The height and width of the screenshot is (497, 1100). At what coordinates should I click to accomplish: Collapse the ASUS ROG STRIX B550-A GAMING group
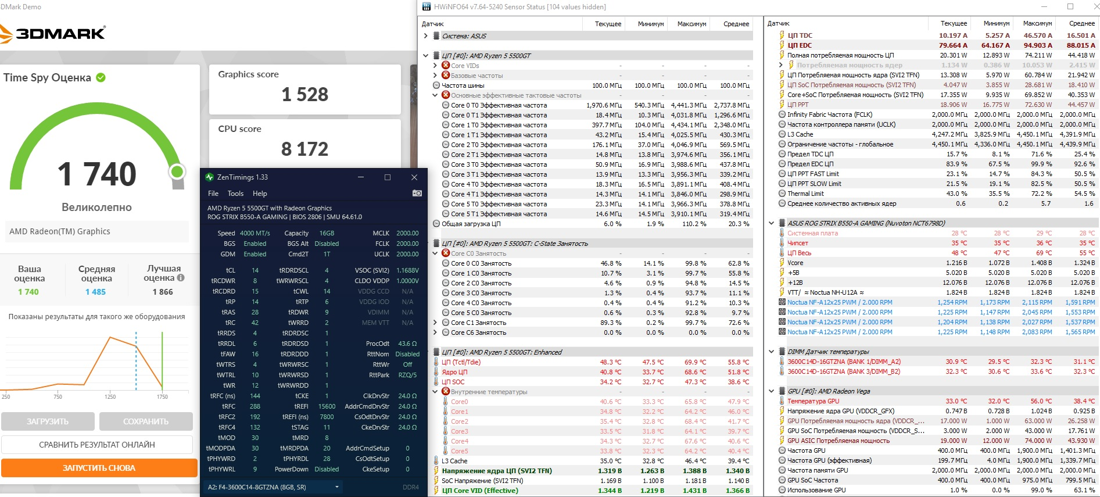point(772,223)
